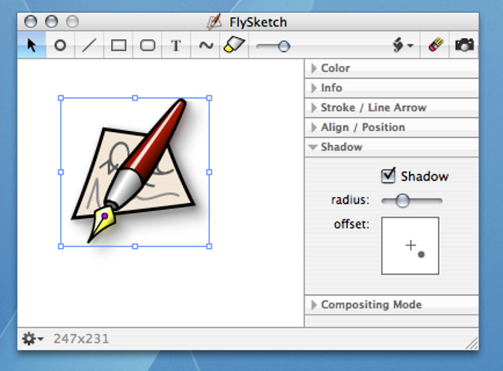Activate the text tool

pyautogui.click(x=176, y=45)
